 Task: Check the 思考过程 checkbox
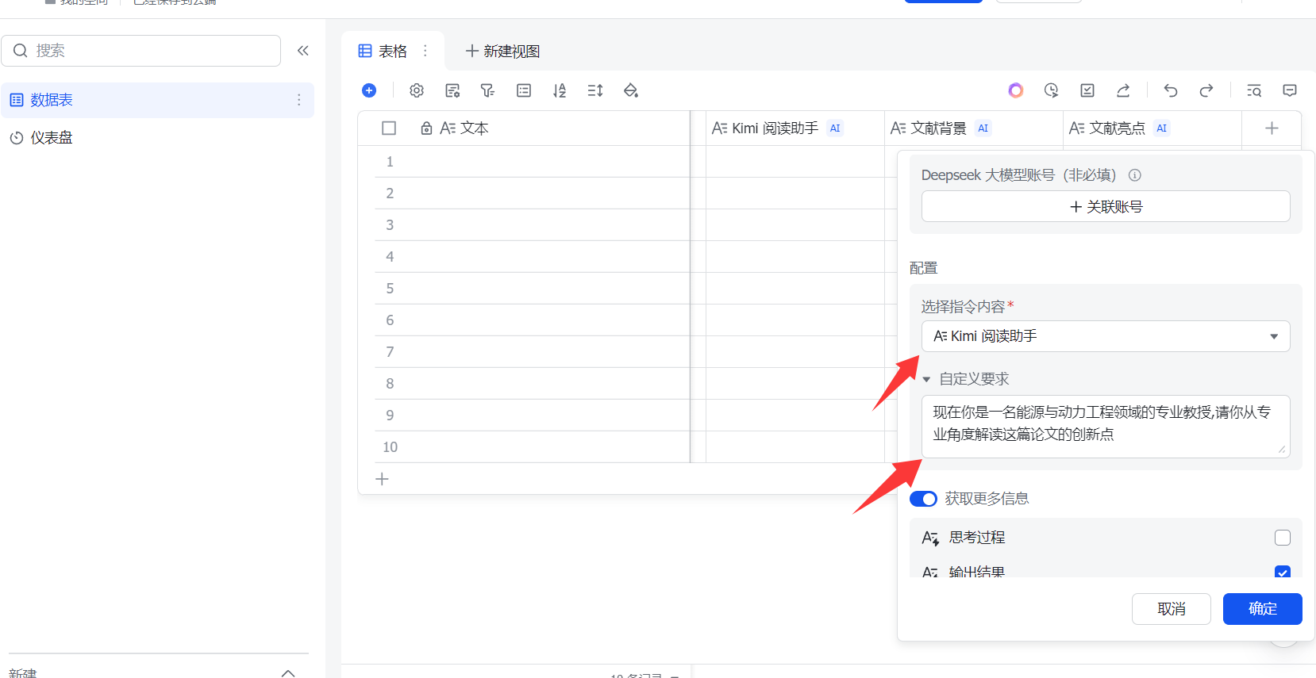pos(1282,538)
